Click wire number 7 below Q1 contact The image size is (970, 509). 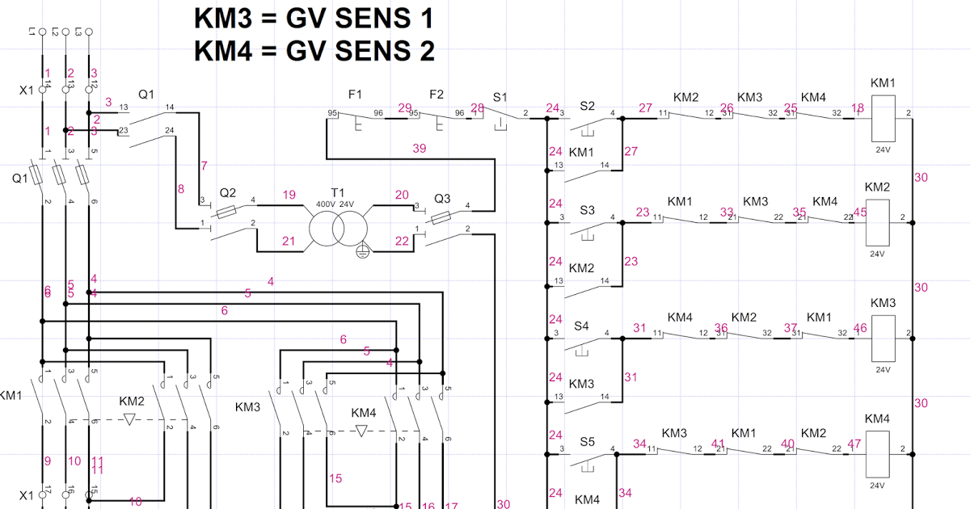pyautogui.click(x=205, y=166)
